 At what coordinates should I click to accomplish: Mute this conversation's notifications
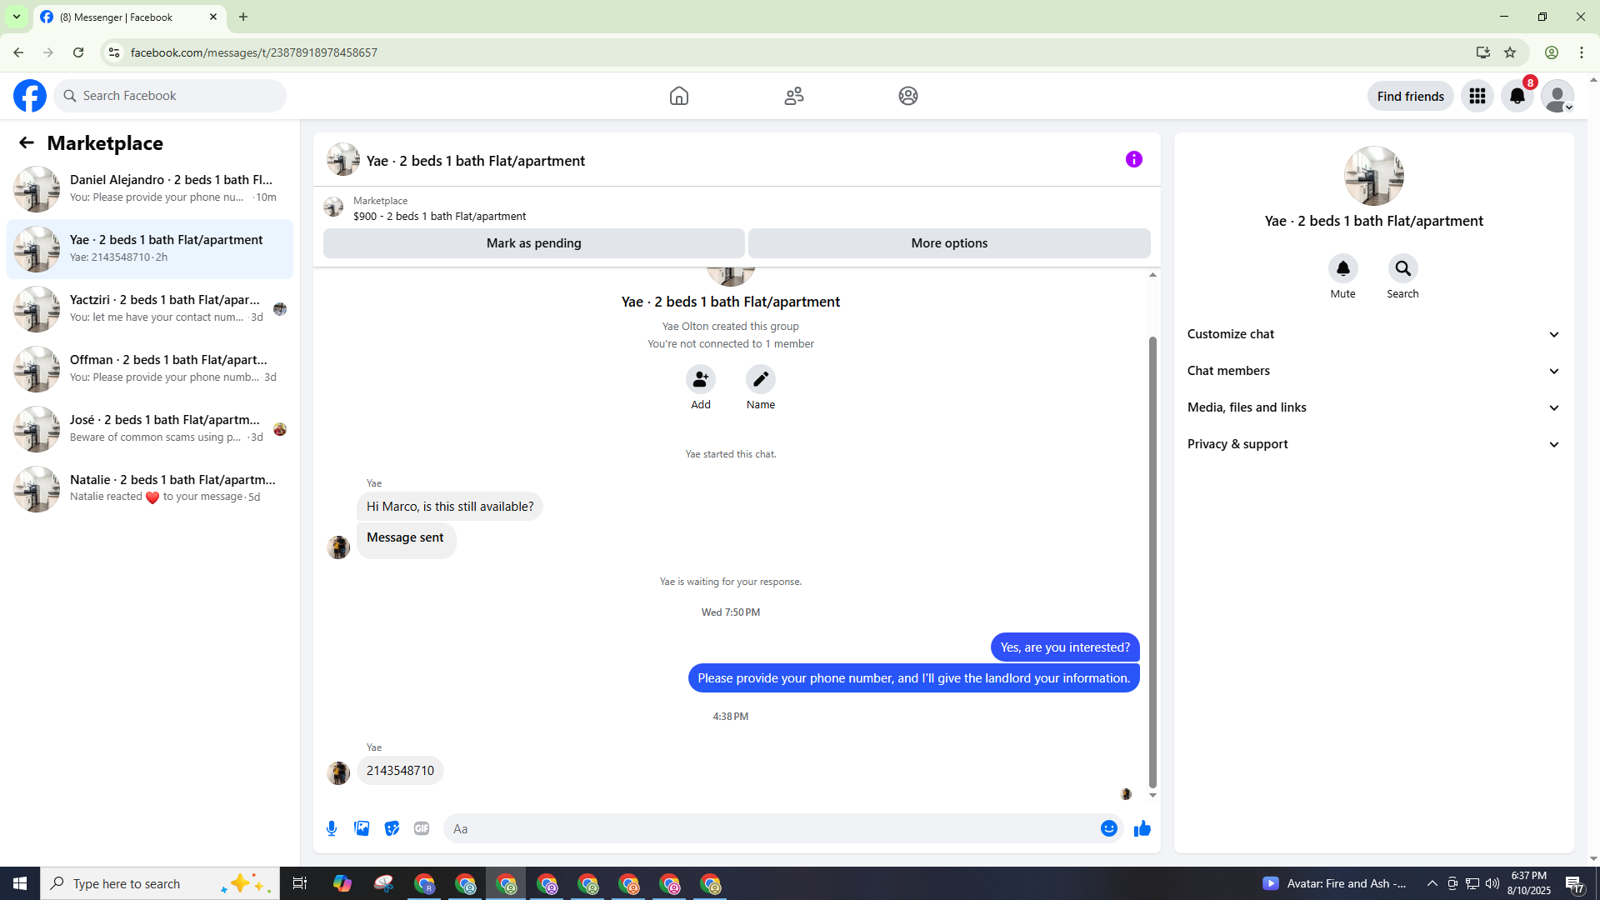pyautogui.click(x=1342, y=269)
